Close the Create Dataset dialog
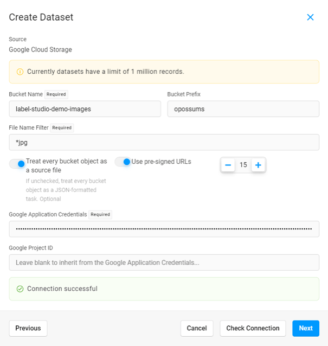328x346 pixels. coord(310,17)
